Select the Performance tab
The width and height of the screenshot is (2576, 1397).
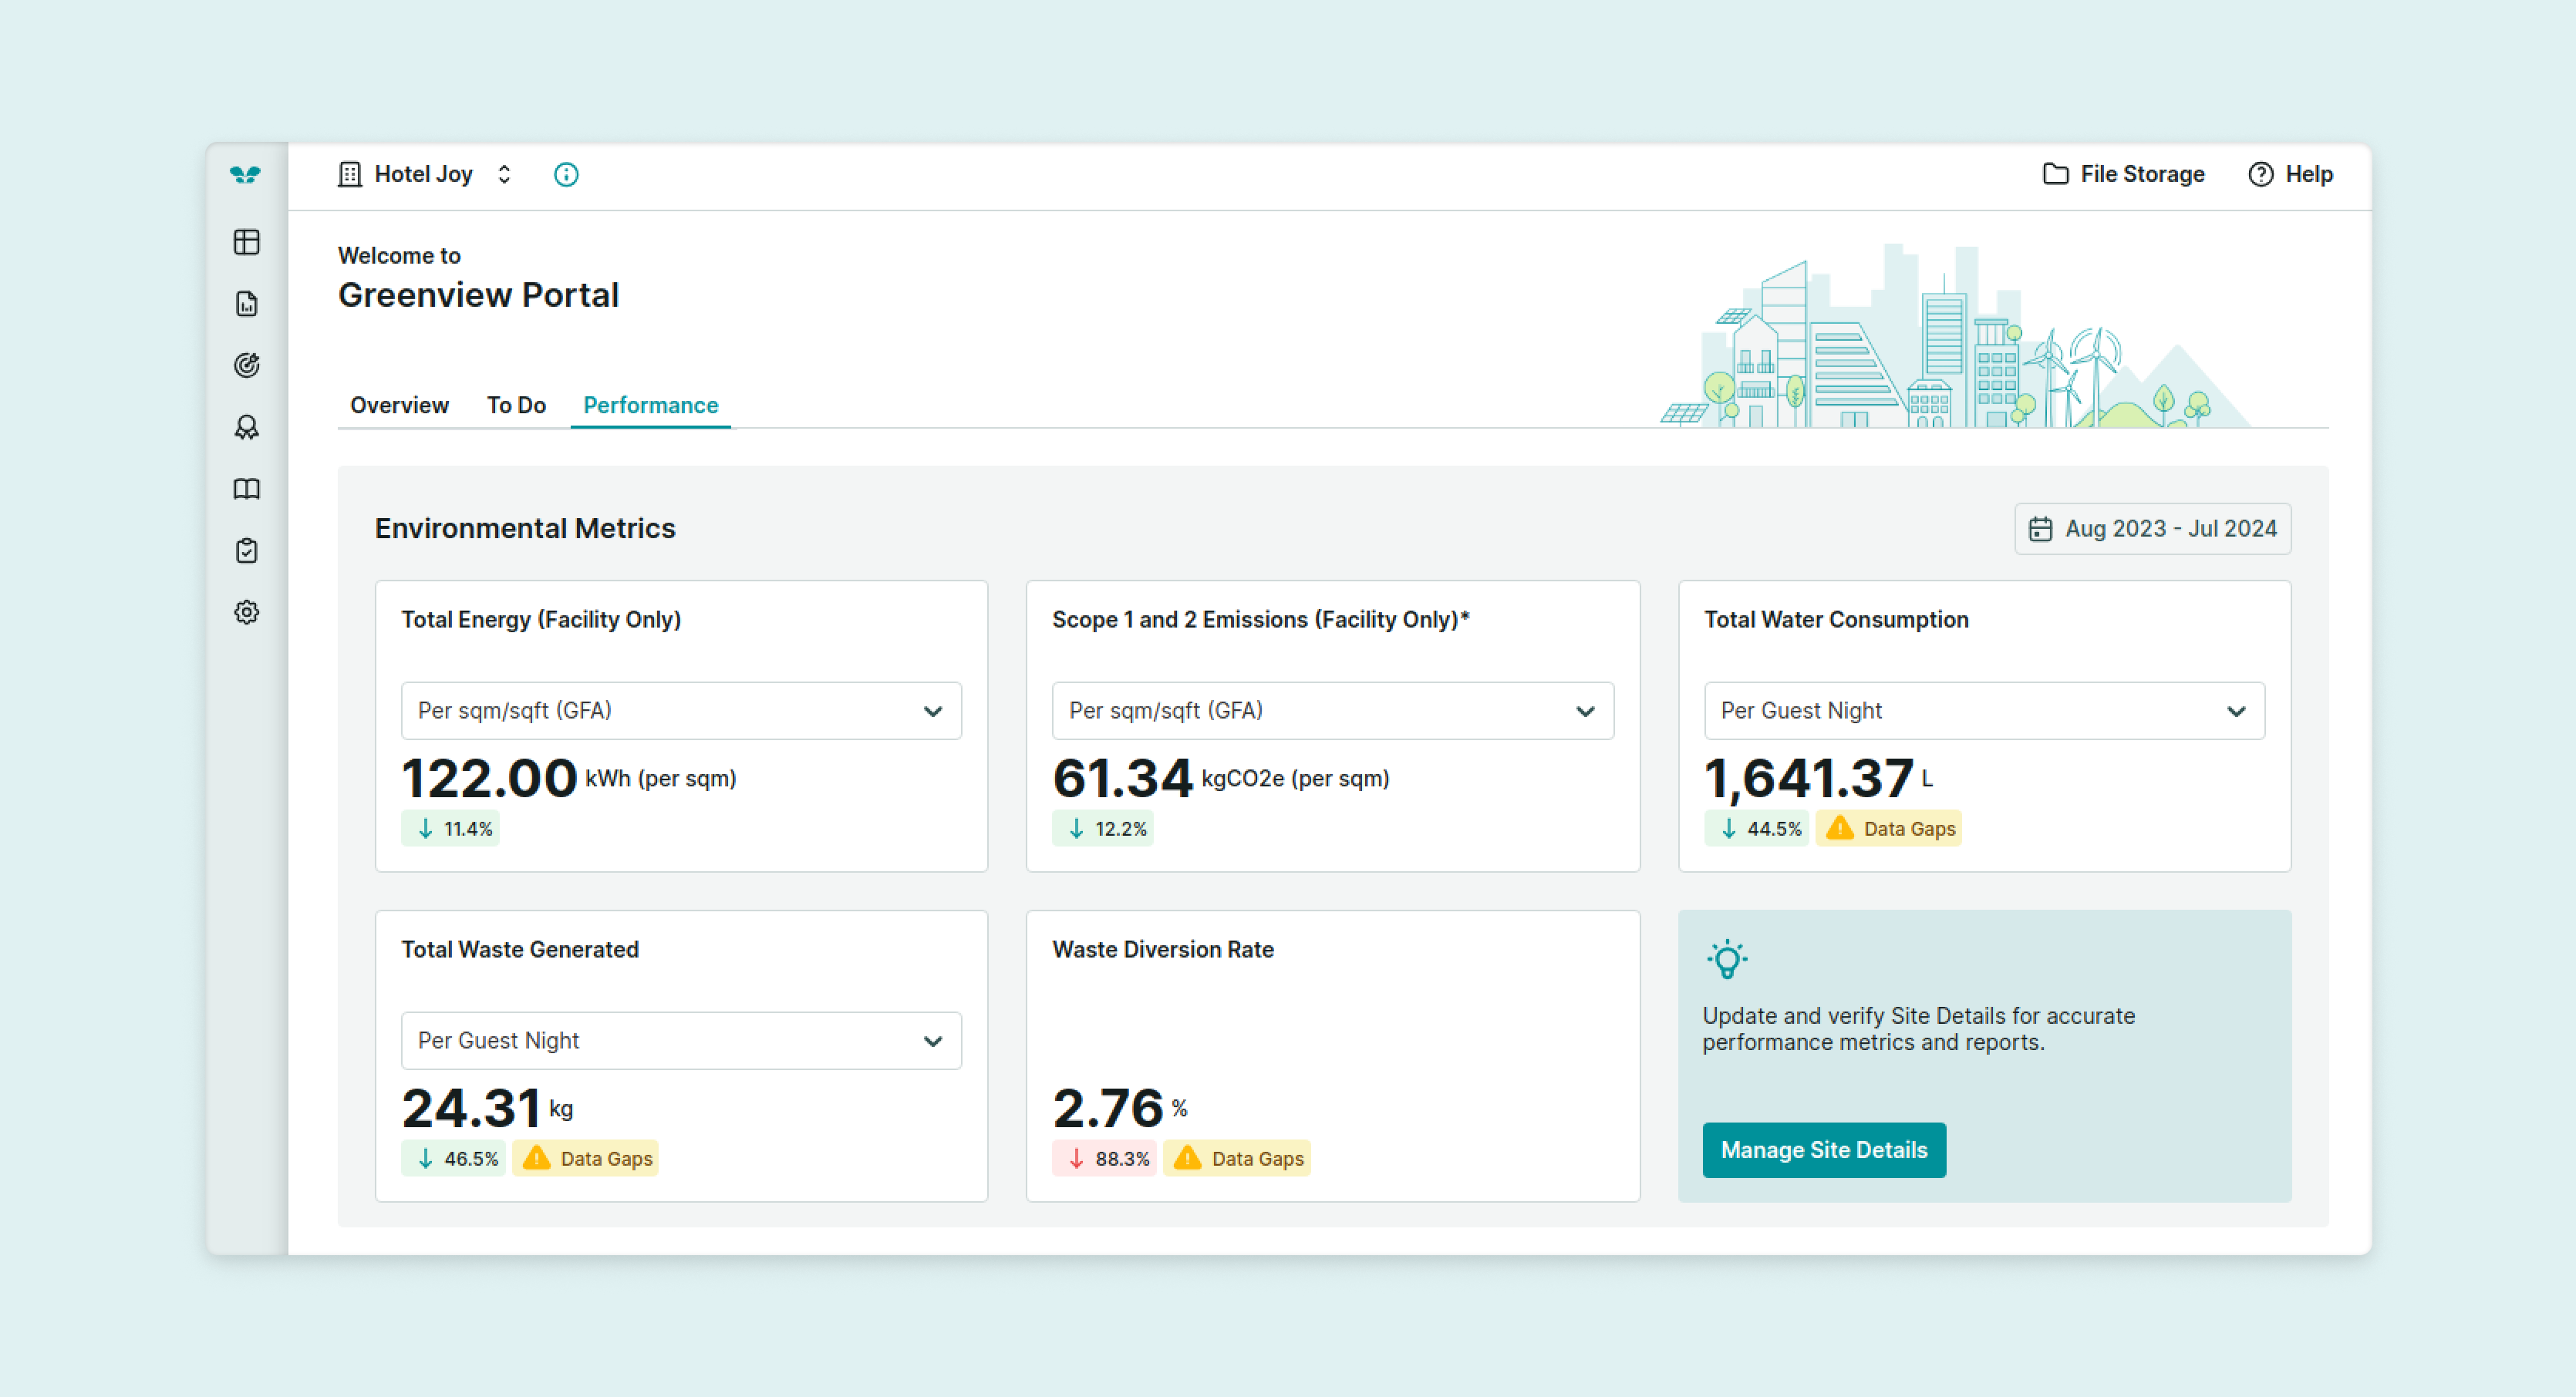point(650,405)
